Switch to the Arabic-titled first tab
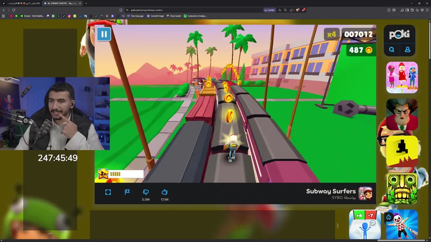 21,3
